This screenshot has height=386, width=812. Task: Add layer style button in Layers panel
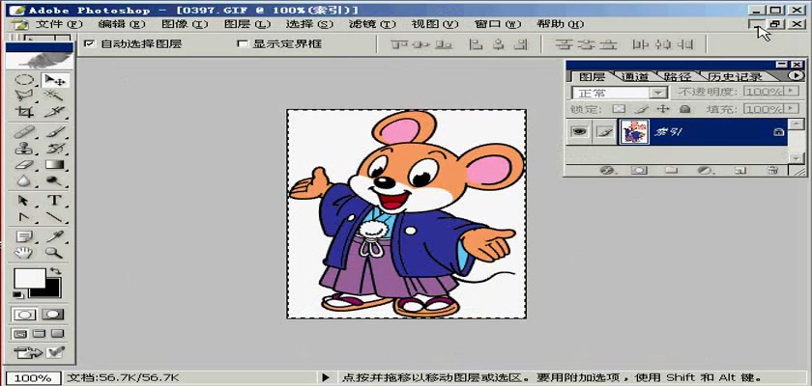tap(606, 170)
